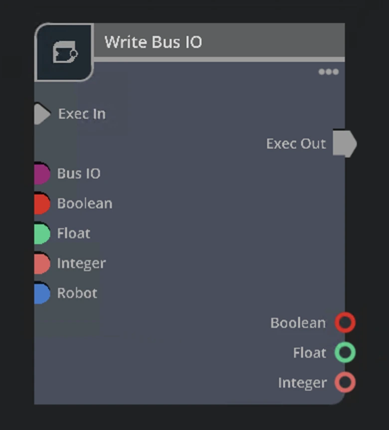This screenshot has height=430, width=389.
Task: Click the Integer output ring
Action: 345,383
